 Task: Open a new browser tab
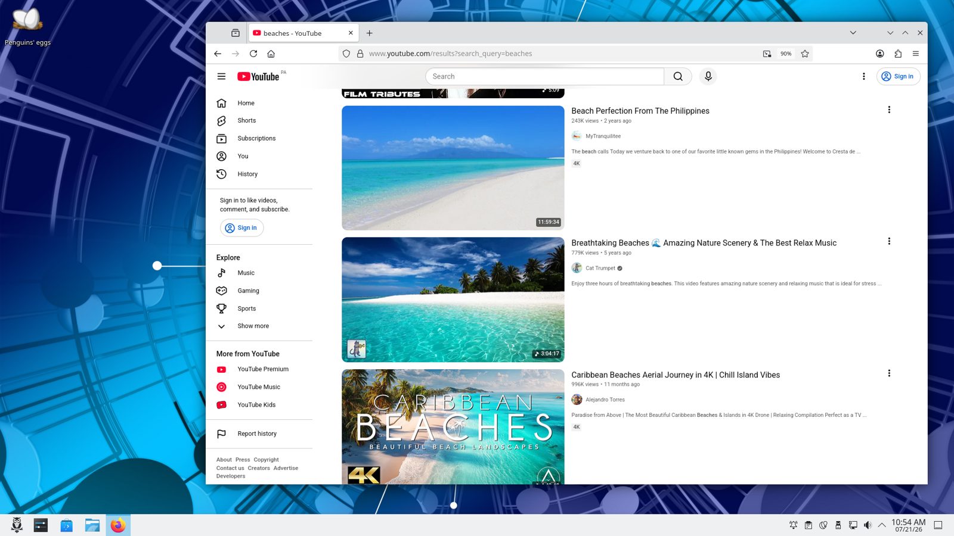pos(370,33)
